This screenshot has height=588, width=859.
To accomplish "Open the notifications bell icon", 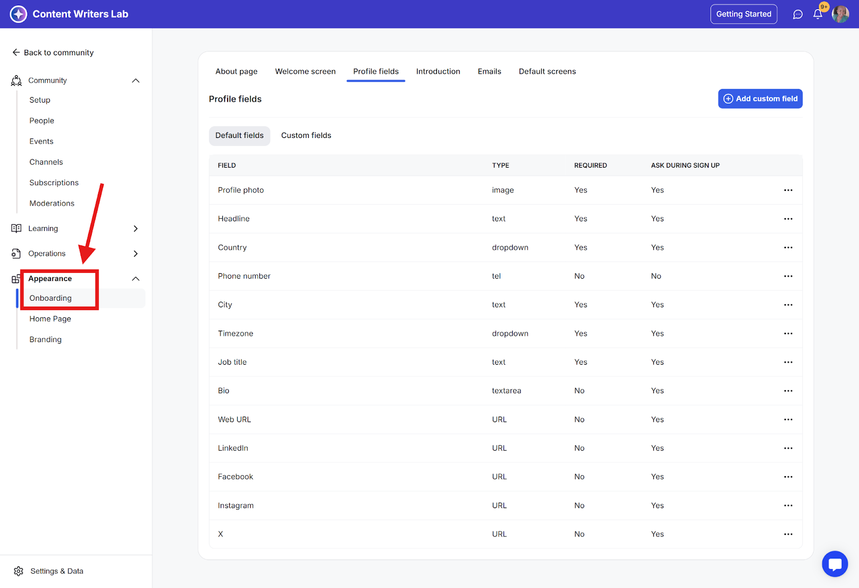I will (818, 14).
